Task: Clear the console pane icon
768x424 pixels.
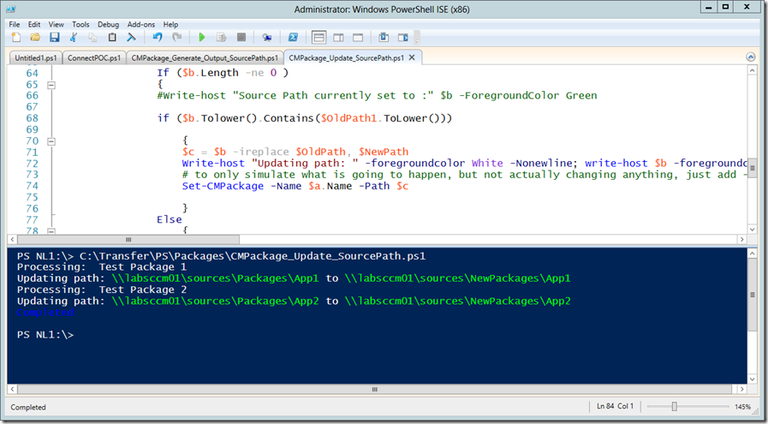Action: (131, 37)
